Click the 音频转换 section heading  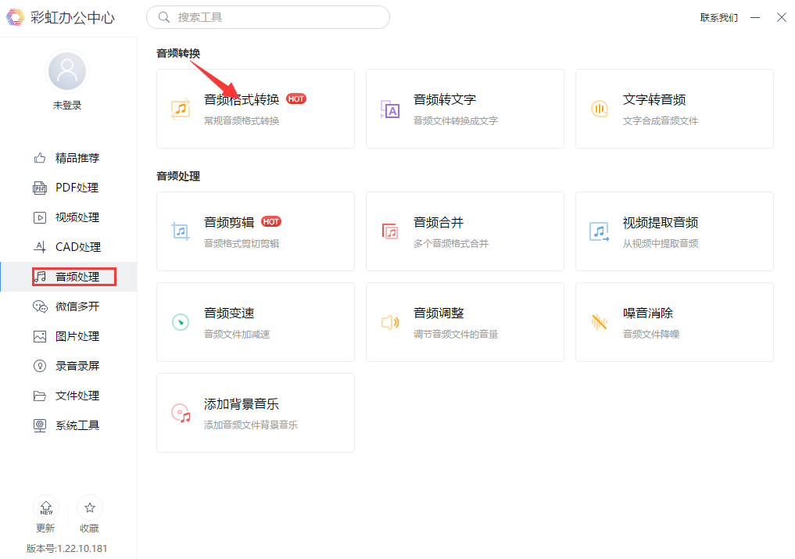tap(178, 53)
